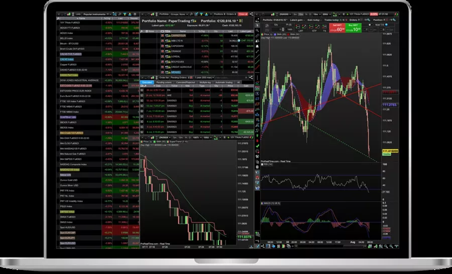Click the Qty quantity input field
The width and height of the screenshot is (452, 274).
pos(276,30)
